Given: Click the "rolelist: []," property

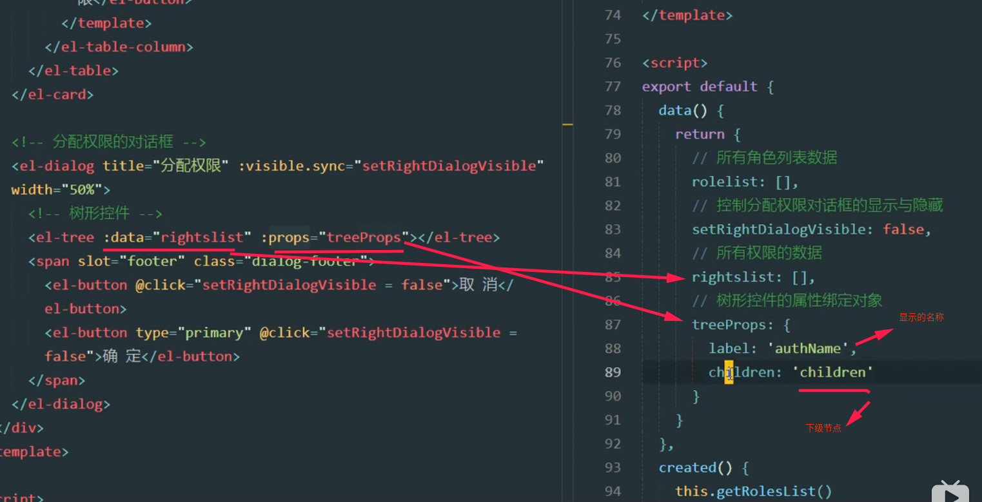Looking at the screenshot, I should 745,182.
